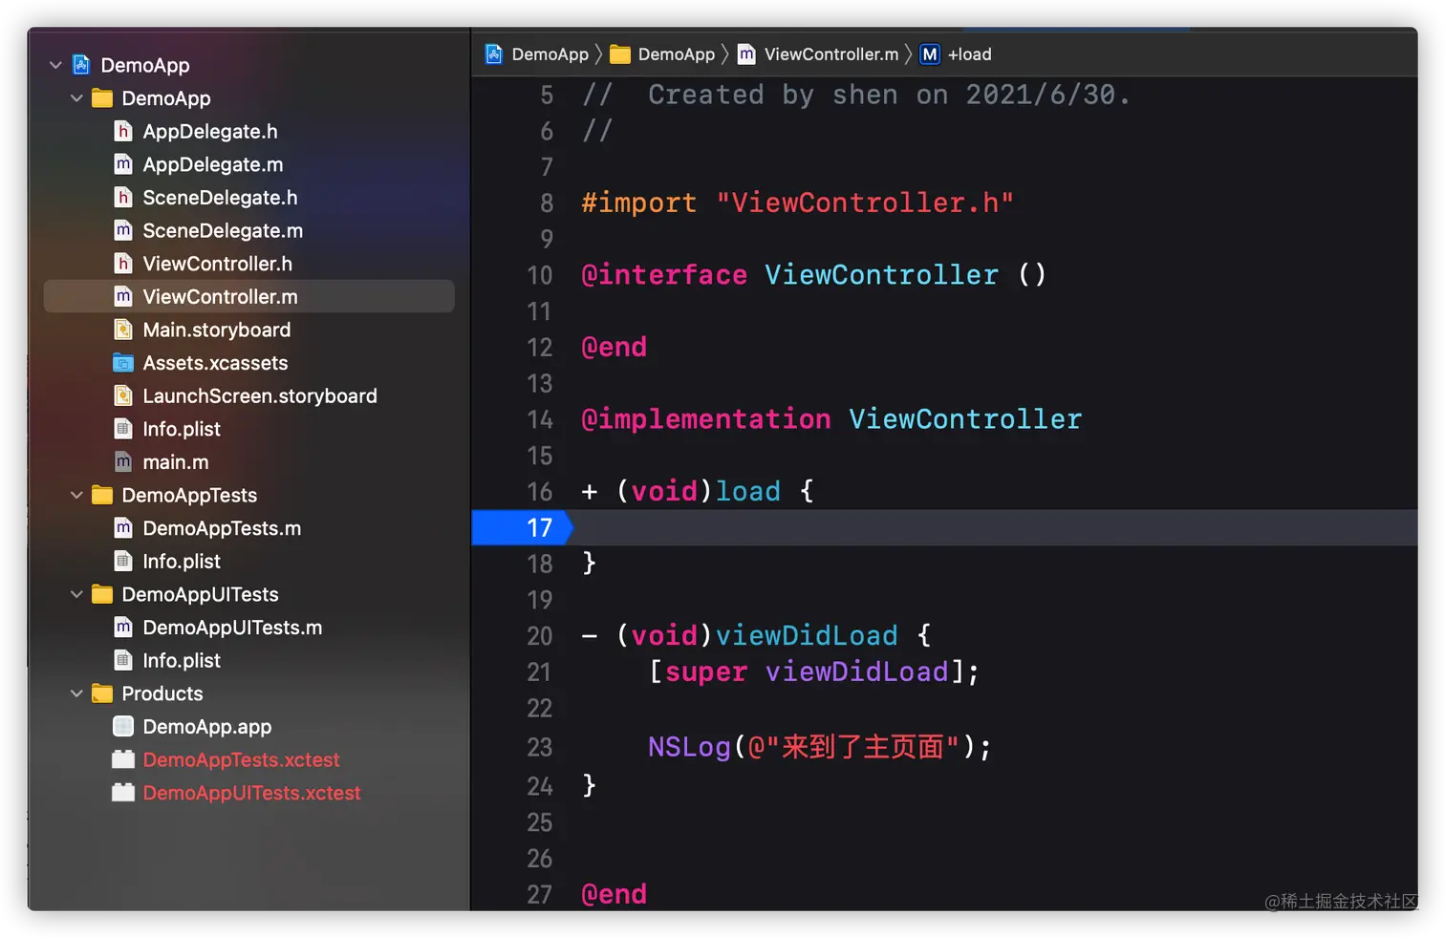Viewport: 1445px width, 938px height.
Task: Click the DemoAppUITests folder icon
Action: [x=102, y=594]
